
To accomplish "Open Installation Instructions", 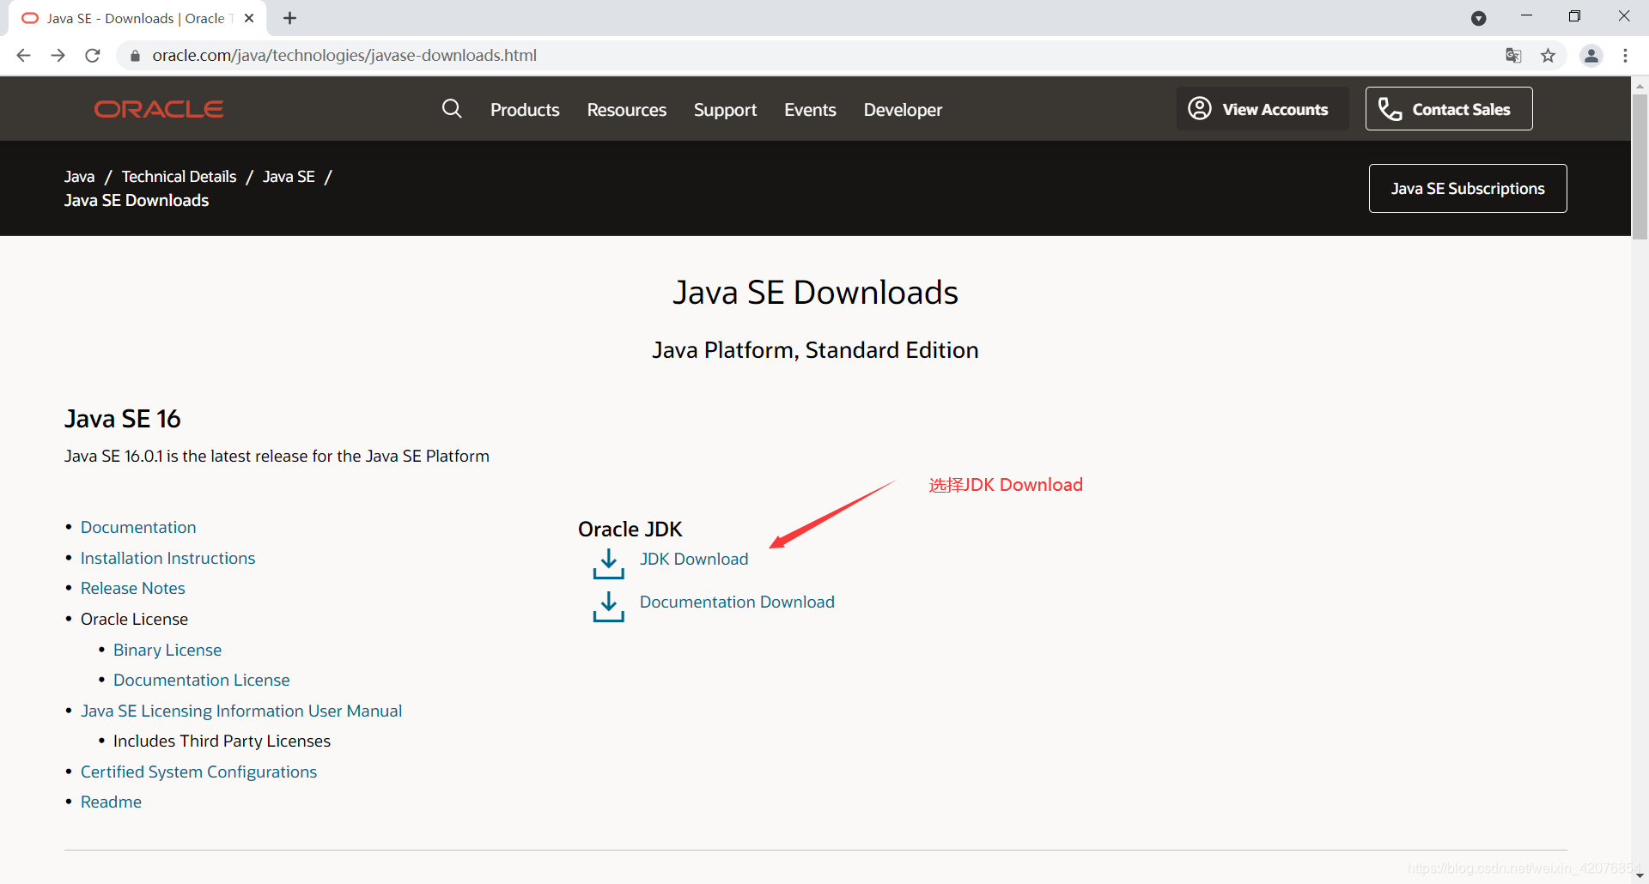I will pyautogui.click(x=167, y=558).
